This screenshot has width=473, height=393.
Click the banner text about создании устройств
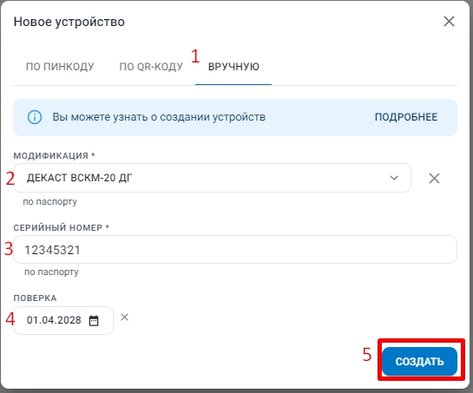tap(159, 117)
